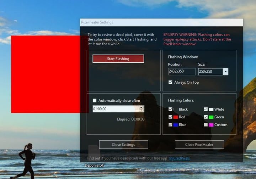This screenshot has width=256, height=179.
Task: Disable the Red flashing color checkbox
Action: point(171,117)
